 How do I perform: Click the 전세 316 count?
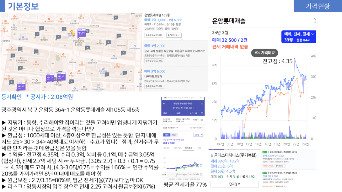233,177
